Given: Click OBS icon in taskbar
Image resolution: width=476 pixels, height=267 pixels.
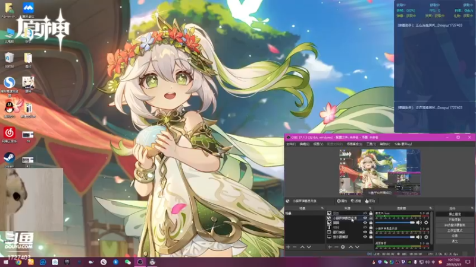Looking at the screenshot, I should coord(140,262).
